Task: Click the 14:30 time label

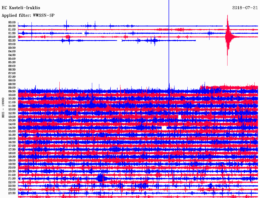Action: tap(12, 128)
